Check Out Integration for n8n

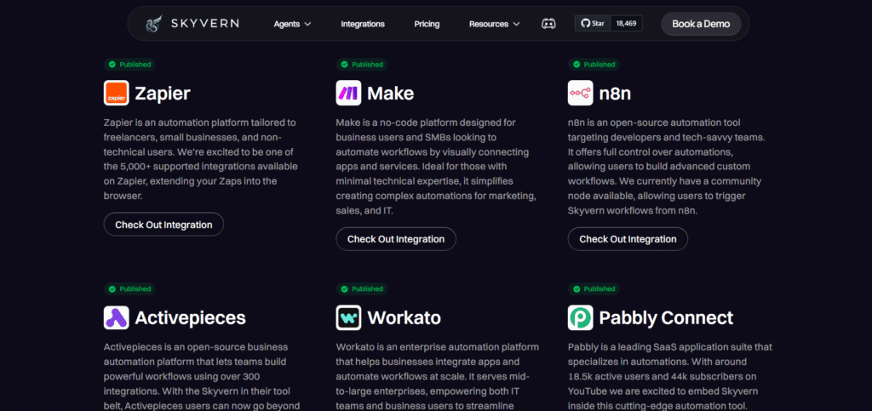pos(628,239)
